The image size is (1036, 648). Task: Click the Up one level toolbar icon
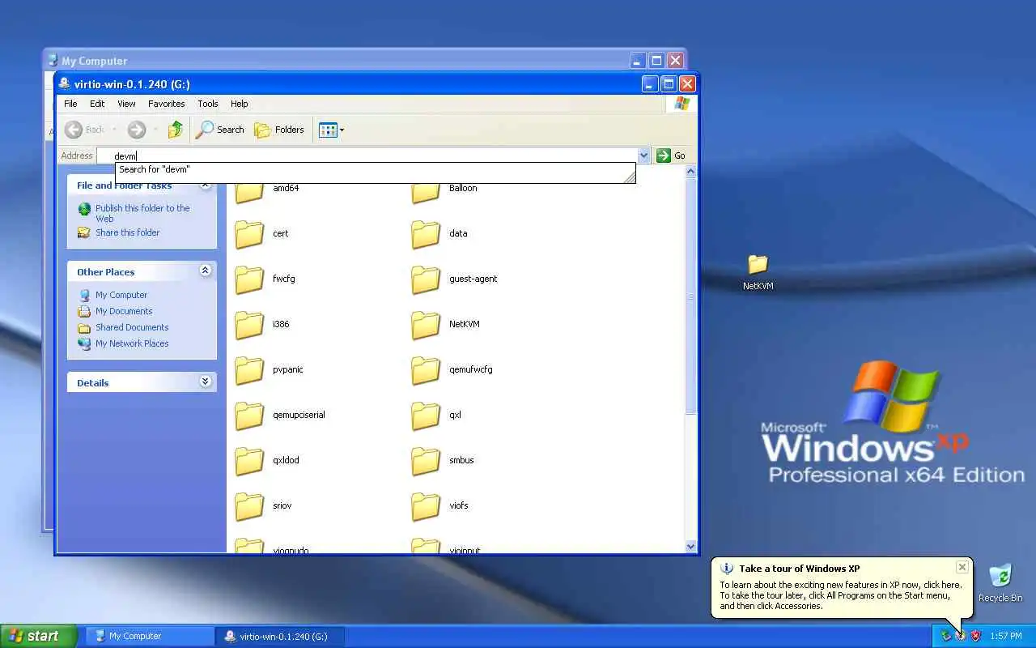(x=176, y=130)
